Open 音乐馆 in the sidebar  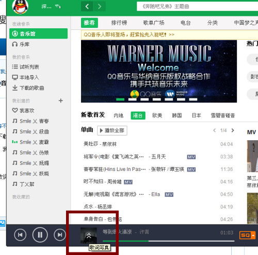click(39, 33)
